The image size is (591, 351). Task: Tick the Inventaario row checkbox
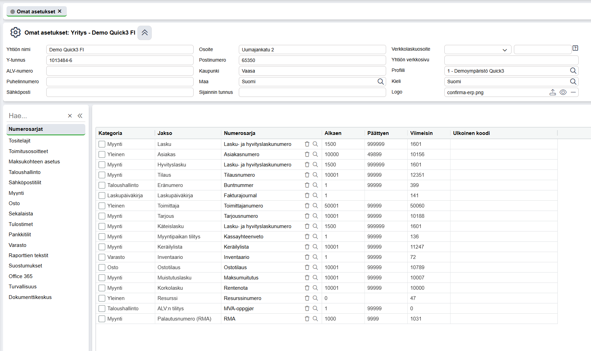coord(102,257)
